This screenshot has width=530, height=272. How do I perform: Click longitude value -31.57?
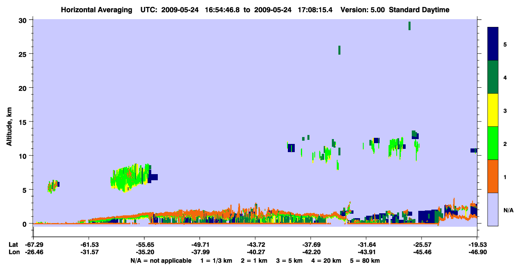point(89,252)
